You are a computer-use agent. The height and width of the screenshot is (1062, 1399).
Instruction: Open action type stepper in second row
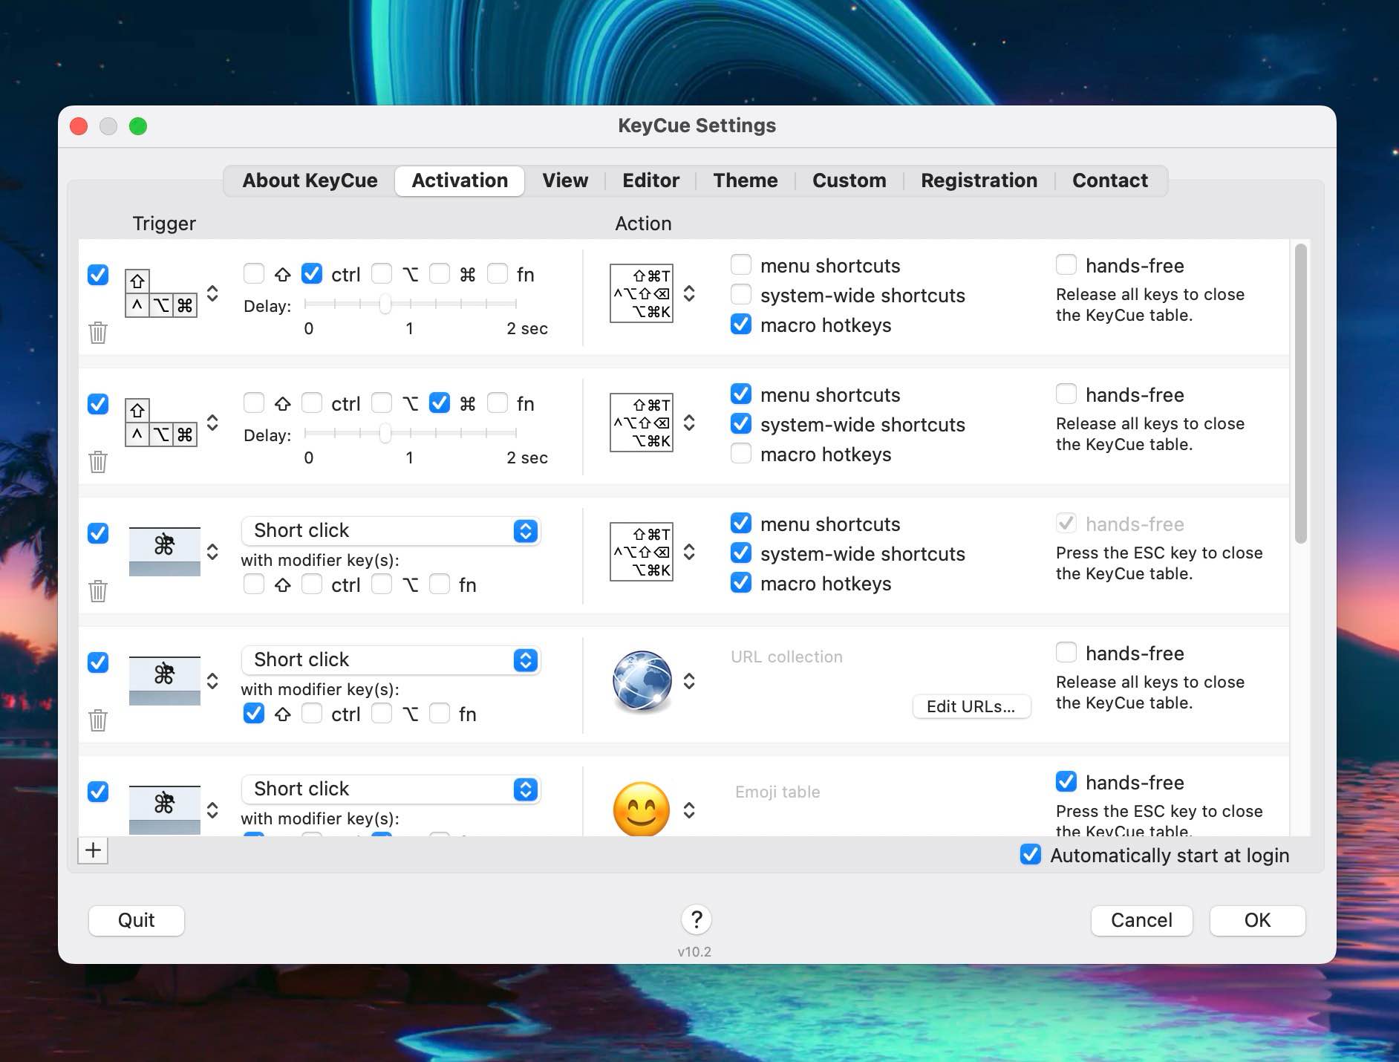689,423
